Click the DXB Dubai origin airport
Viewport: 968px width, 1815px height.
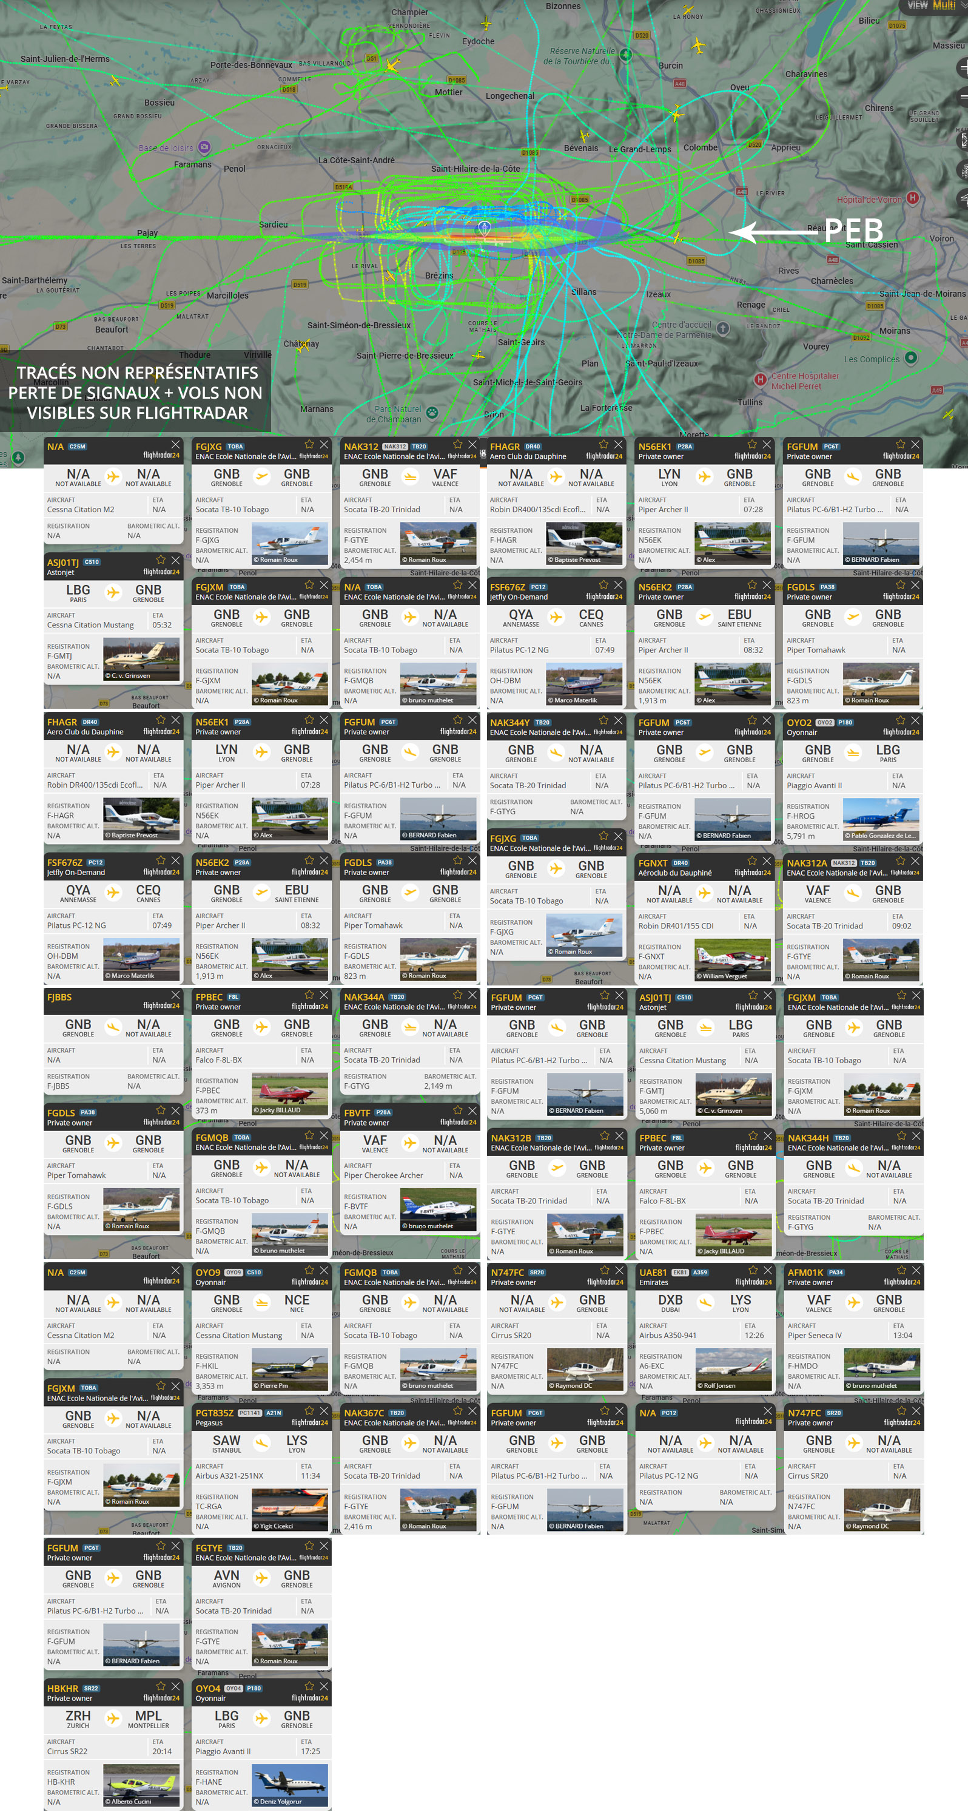[x=670, y=1303]
